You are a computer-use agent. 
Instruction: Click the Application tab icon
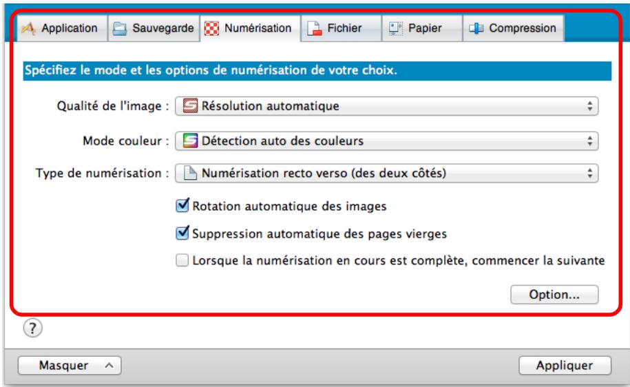(30, 29)
